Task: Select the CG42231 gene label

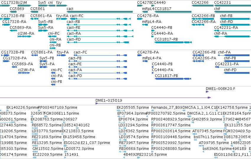Action: [222, 3]
